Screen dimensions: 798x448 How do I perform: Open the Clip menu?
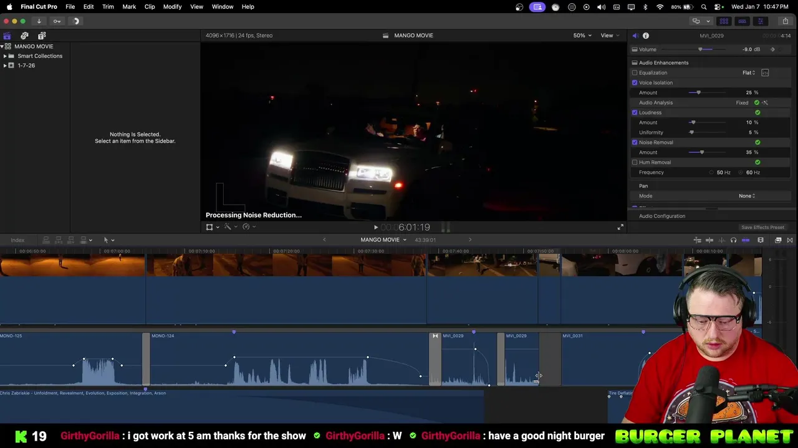click(x=150, y=7)
